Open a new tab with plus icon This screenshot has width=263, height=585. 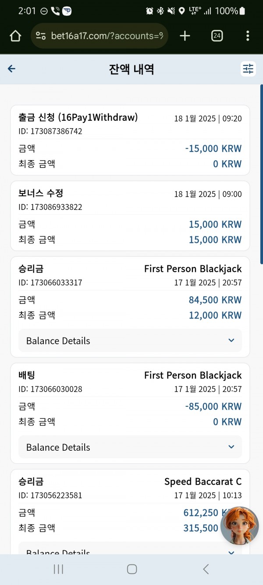pyautogui.click(x=185, y=36)
